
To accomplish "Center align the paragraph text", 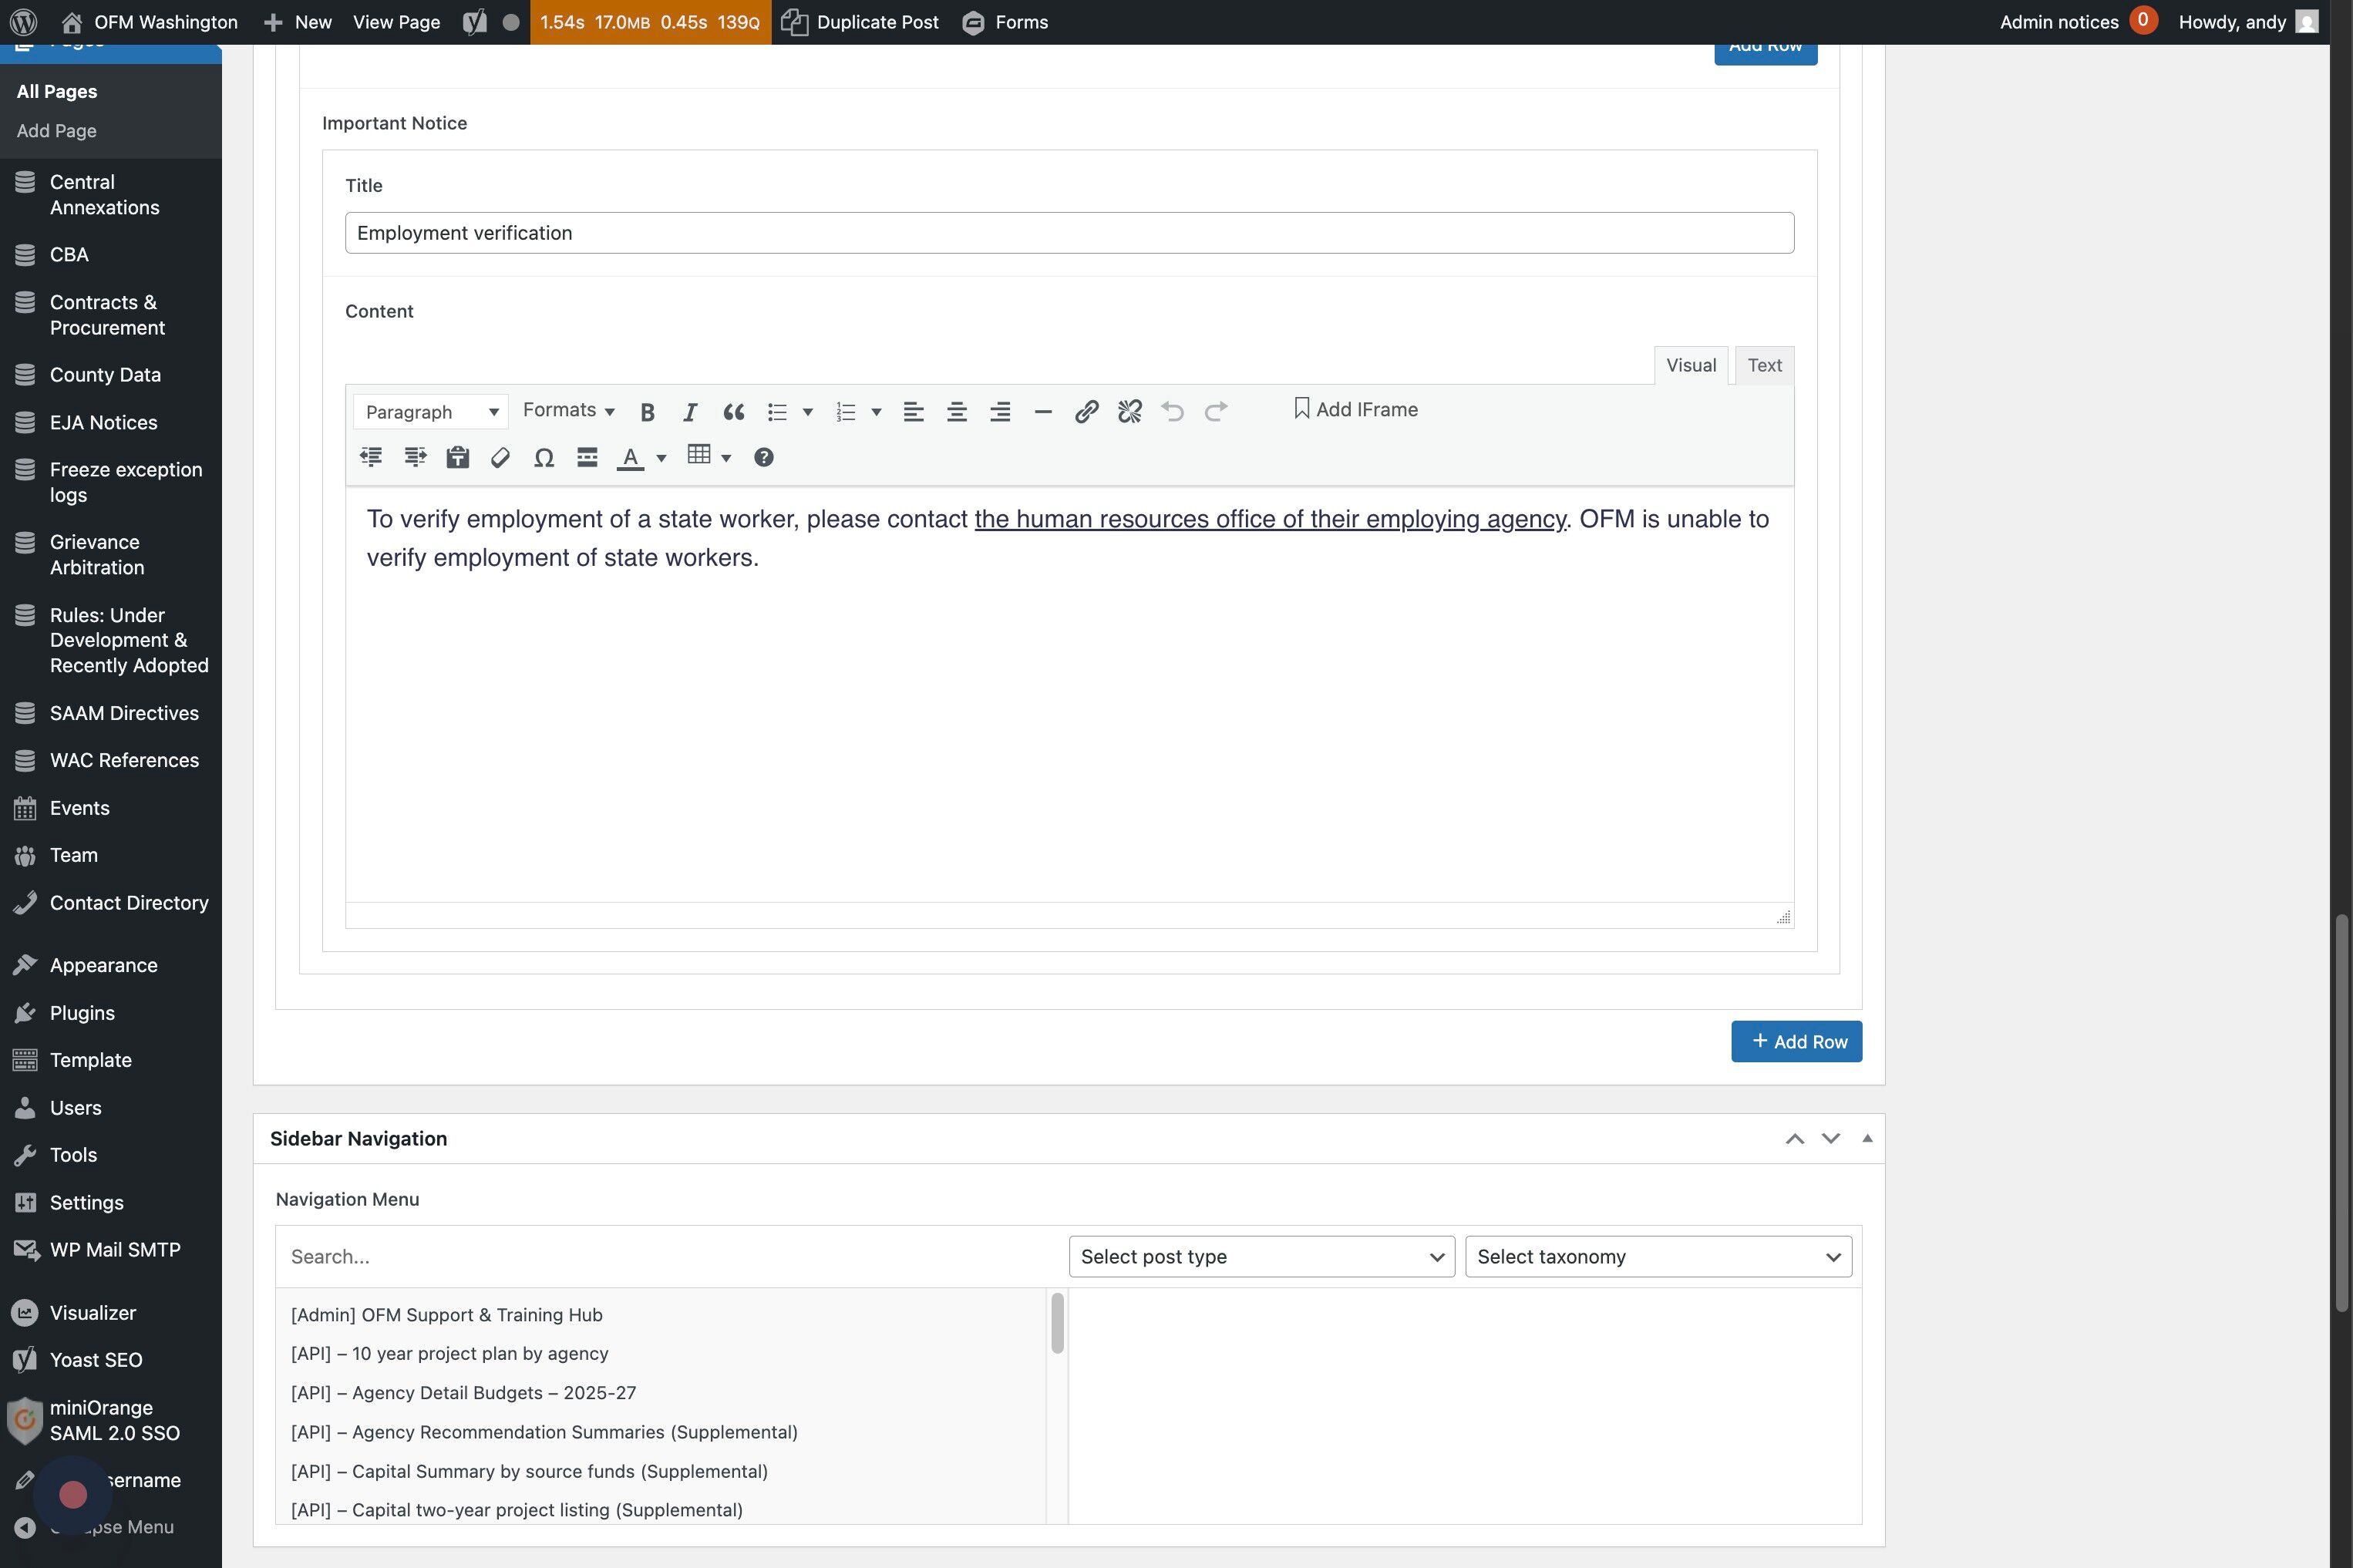I will pos(956,412).
